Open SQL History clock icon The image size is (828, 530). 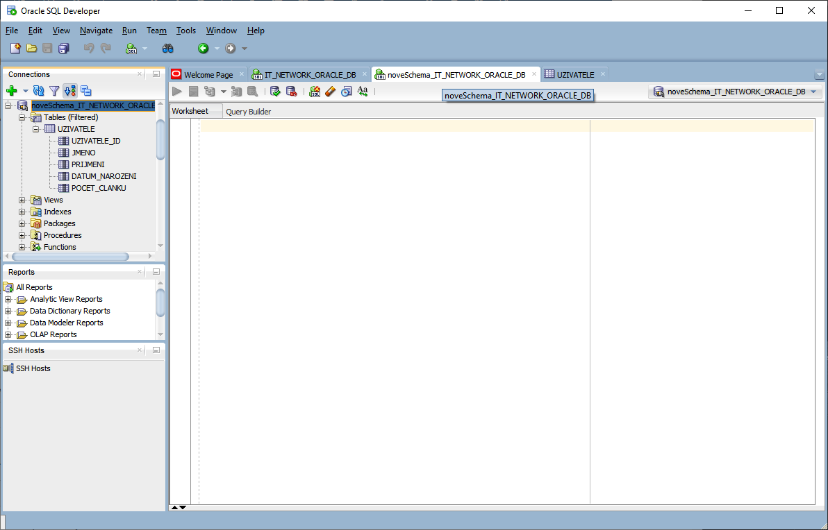[x=346, y=92]
